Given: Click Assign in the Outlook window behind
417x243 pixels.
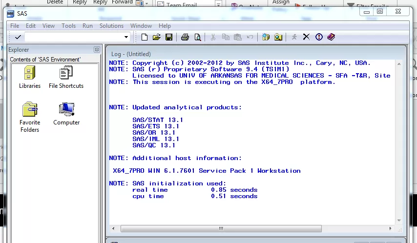Looking at the screenshot, I should tap(281, 2).
